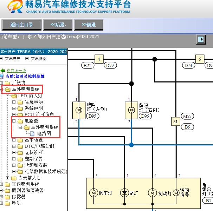The width and height of the screenshot is (213, 211).
Task: Click the right license plate lamp symbol
Action: coord(131,110)
